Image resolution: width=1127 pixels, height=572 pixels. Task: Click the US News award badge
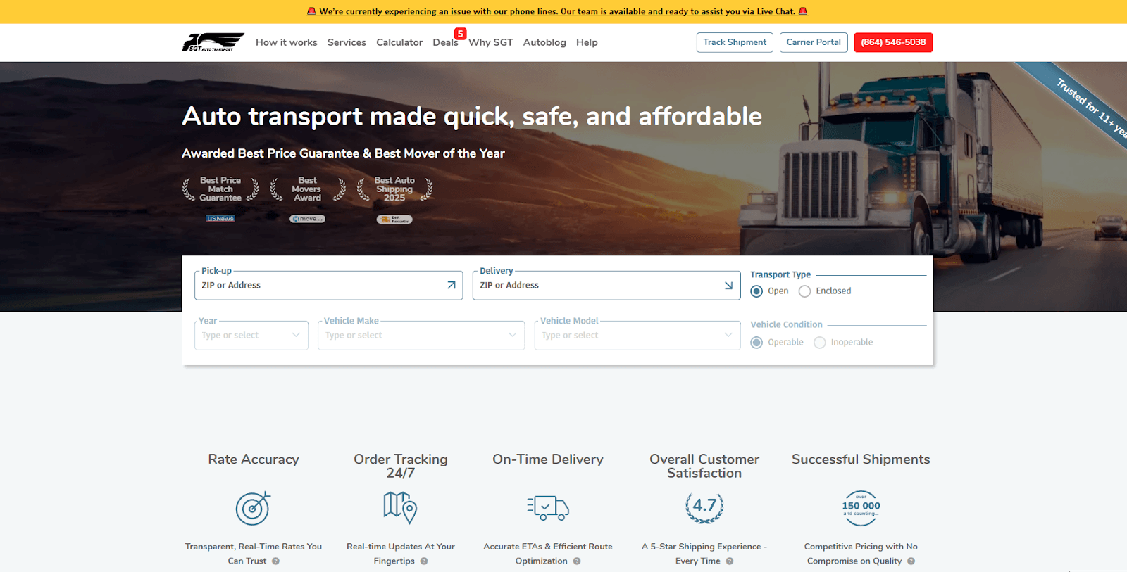(220, 219)
